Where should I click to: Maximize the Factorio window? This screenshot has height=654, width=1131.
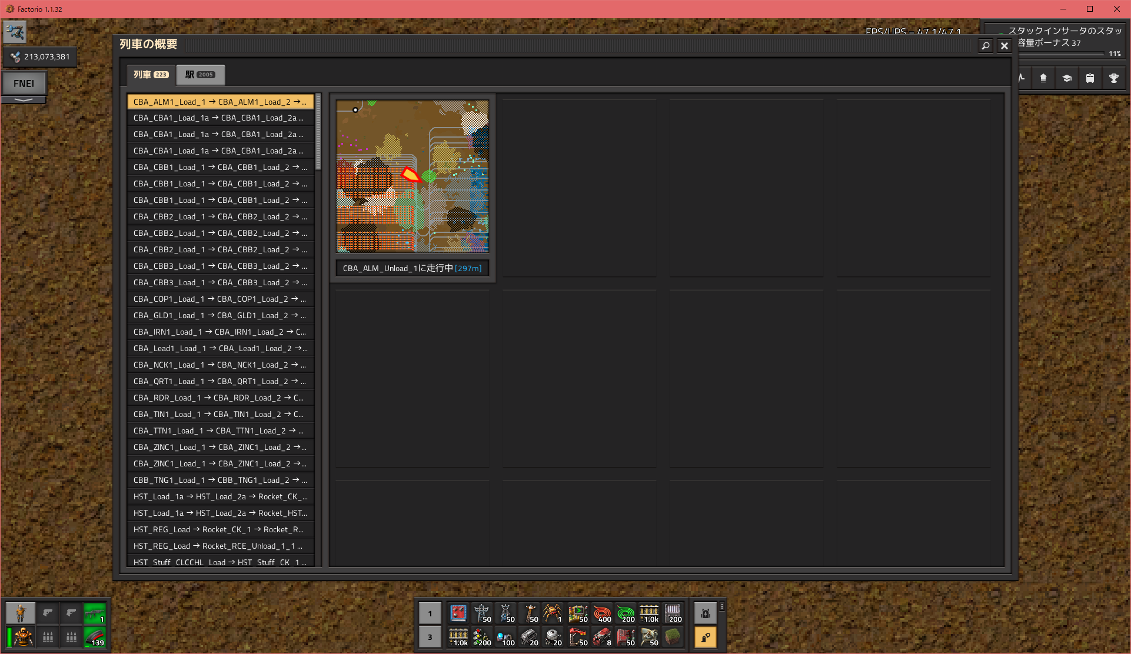1090,9
